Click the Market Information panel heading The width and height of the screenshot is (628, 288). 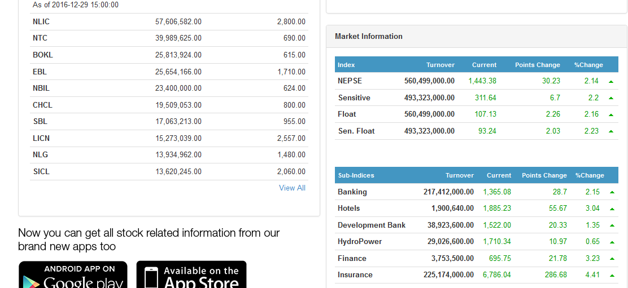tap(368, 36)
